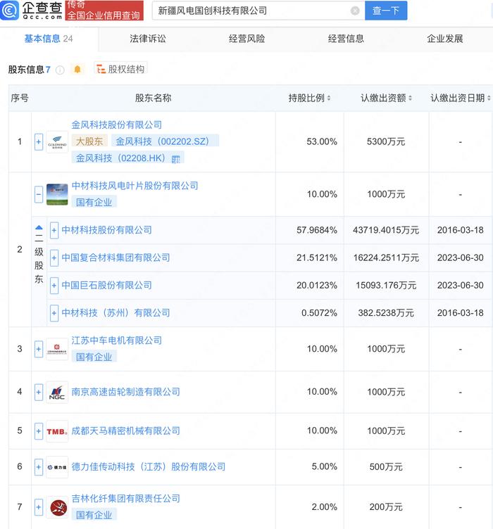Click the orange bell monitoring icon
The width and height of the screenshot is (493, 529).
pos(77,70)
